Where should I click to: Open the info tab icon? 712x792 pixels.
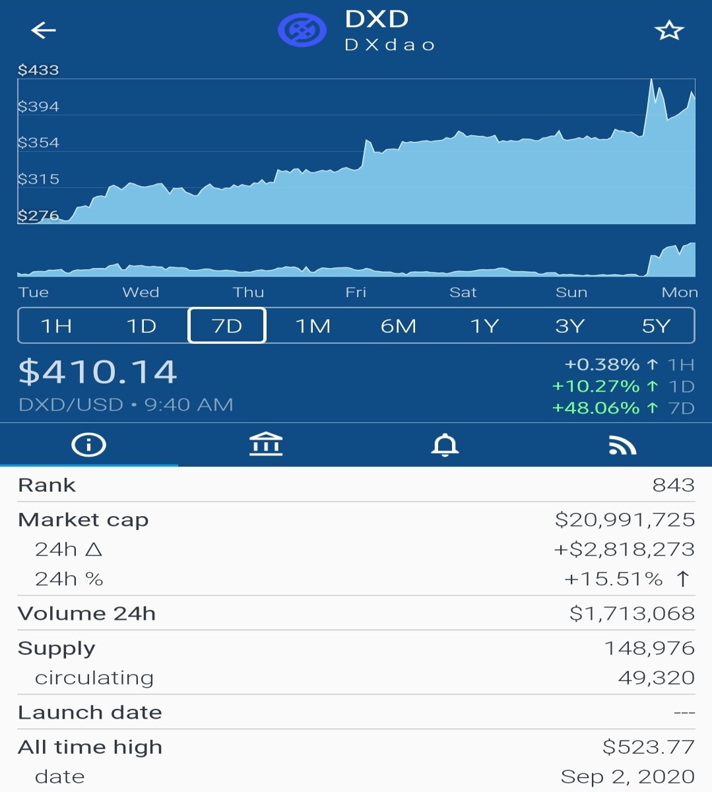(x=88, y=445)
